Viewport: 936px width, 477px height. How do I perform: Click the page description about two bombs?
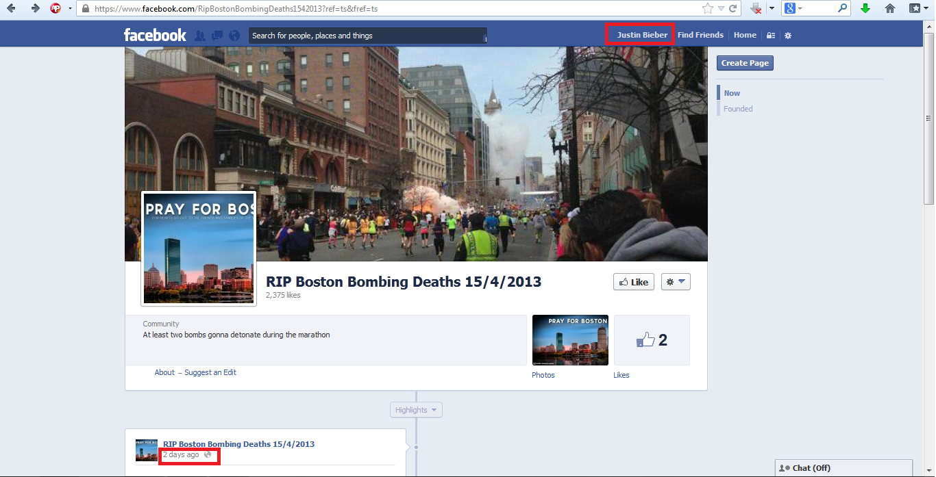236,335
